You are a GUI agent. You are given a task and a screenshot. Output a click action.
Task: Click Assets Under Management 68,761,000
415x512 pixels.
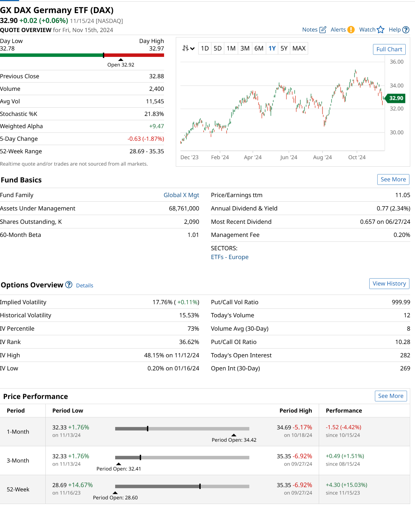(184, 209)
